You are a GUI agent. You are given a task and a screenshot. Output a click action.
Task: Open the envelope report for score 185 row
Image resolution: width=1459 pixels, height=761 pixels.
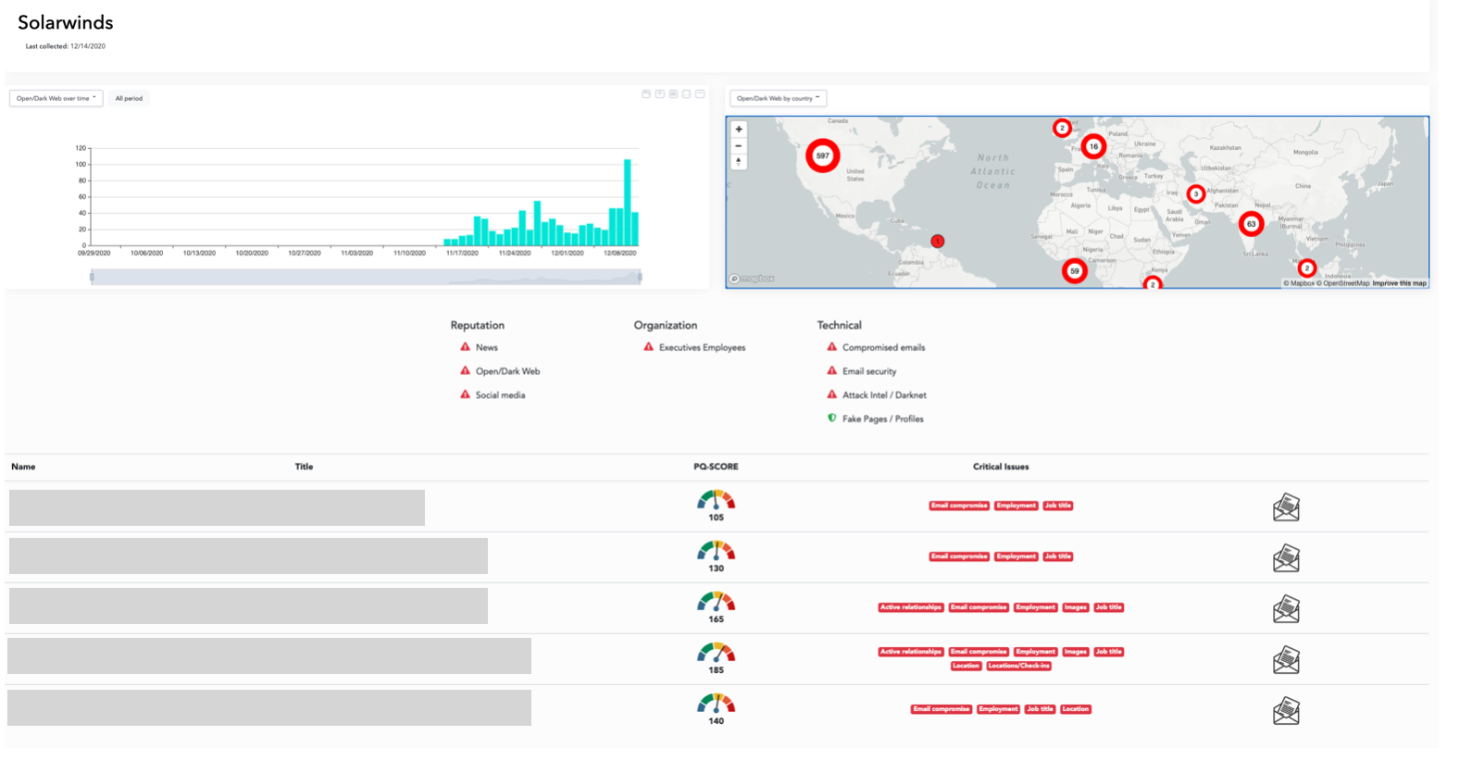click(1286, 660)
